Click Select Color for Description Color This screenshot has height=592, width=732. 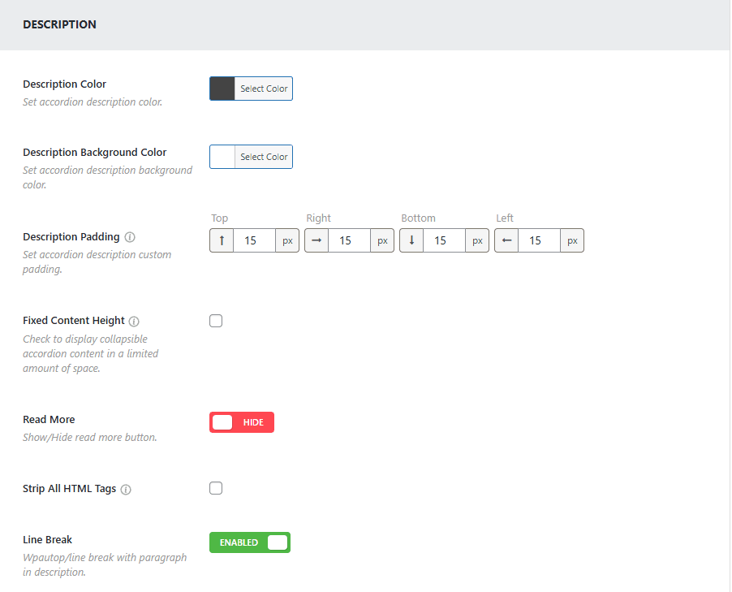tap(264, 89)
